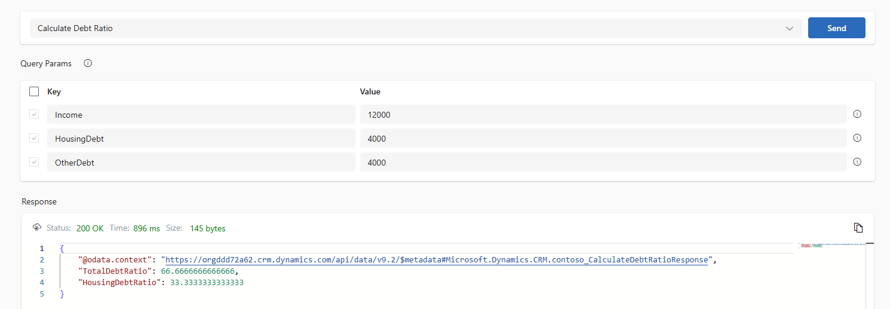890x309 pixels.
Task: Click the info icon for the Income row
Action: click(857, 114)
